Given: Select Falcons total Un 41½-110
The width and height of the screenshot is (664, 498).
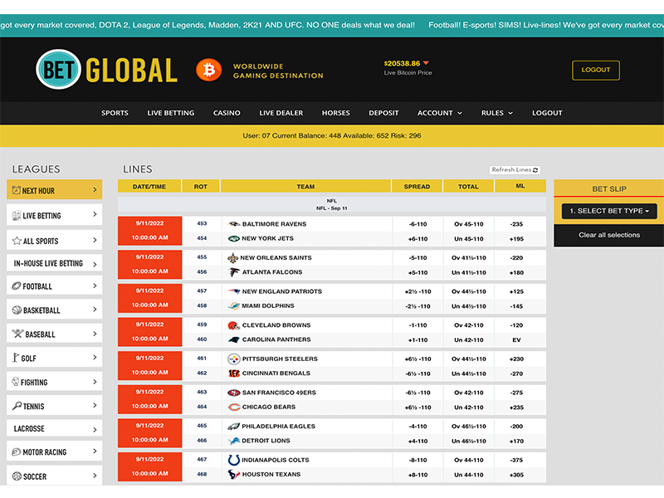Looking at the screenshot, I should point(468,273).
